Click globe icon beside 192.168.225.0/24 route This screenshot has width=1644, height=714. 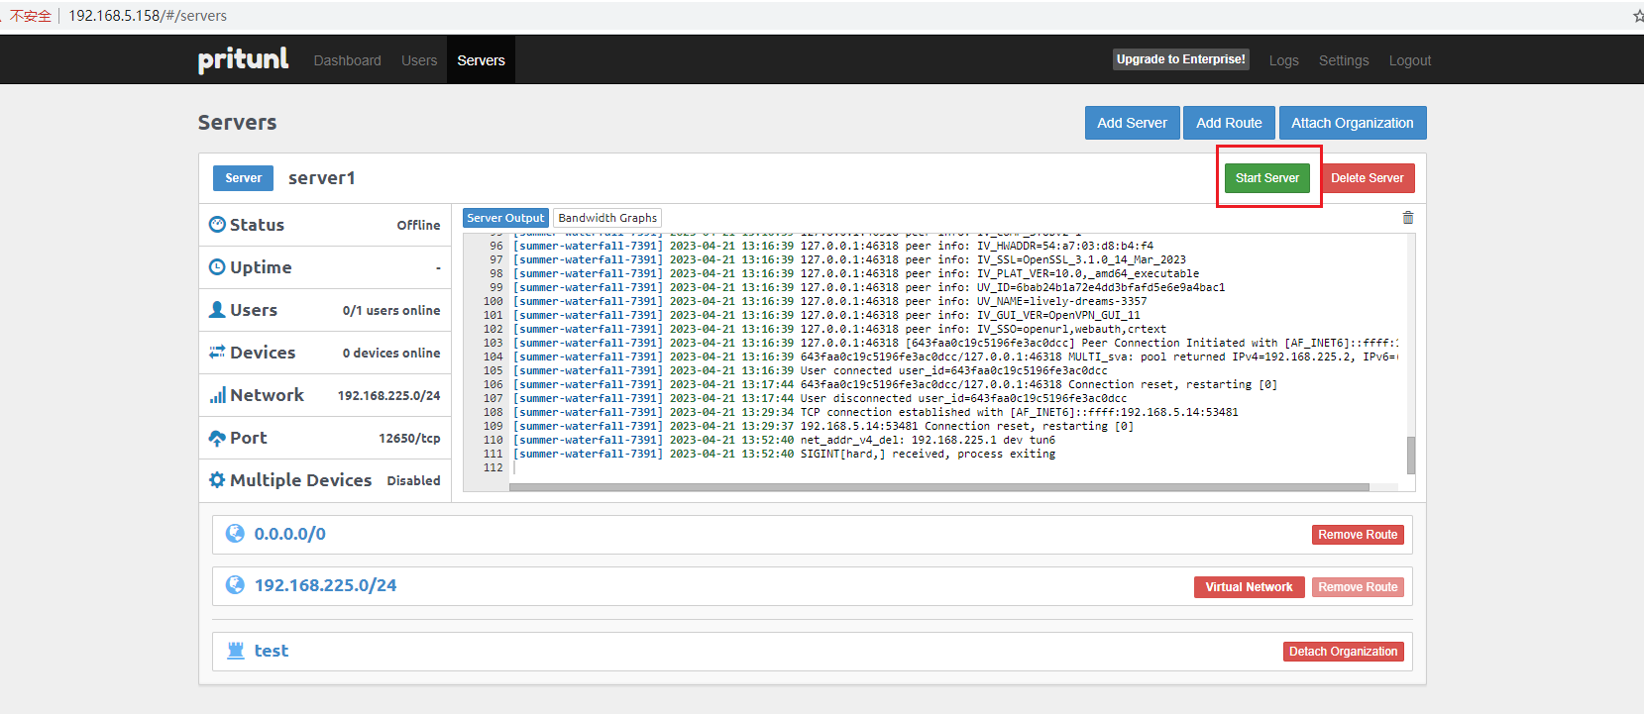click(235, 585)
